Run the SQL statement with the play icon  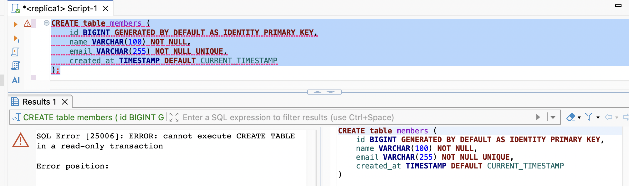(15, 24)
